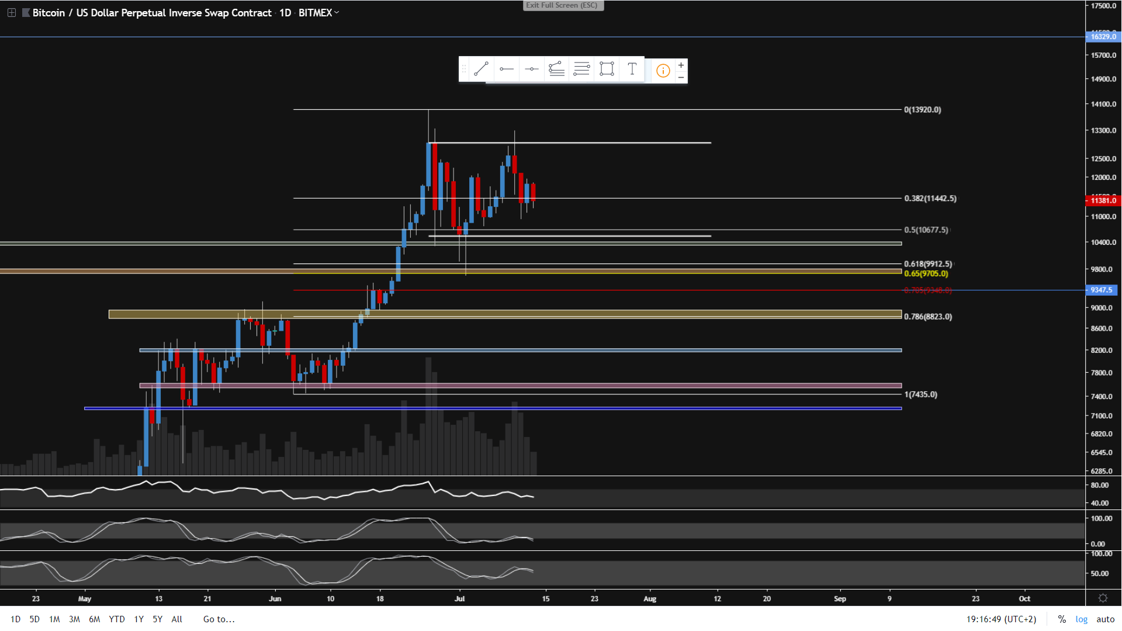Screen dimensions: 1122x631
Task: Toggle percent scale mode
Action: [1062, 619]
